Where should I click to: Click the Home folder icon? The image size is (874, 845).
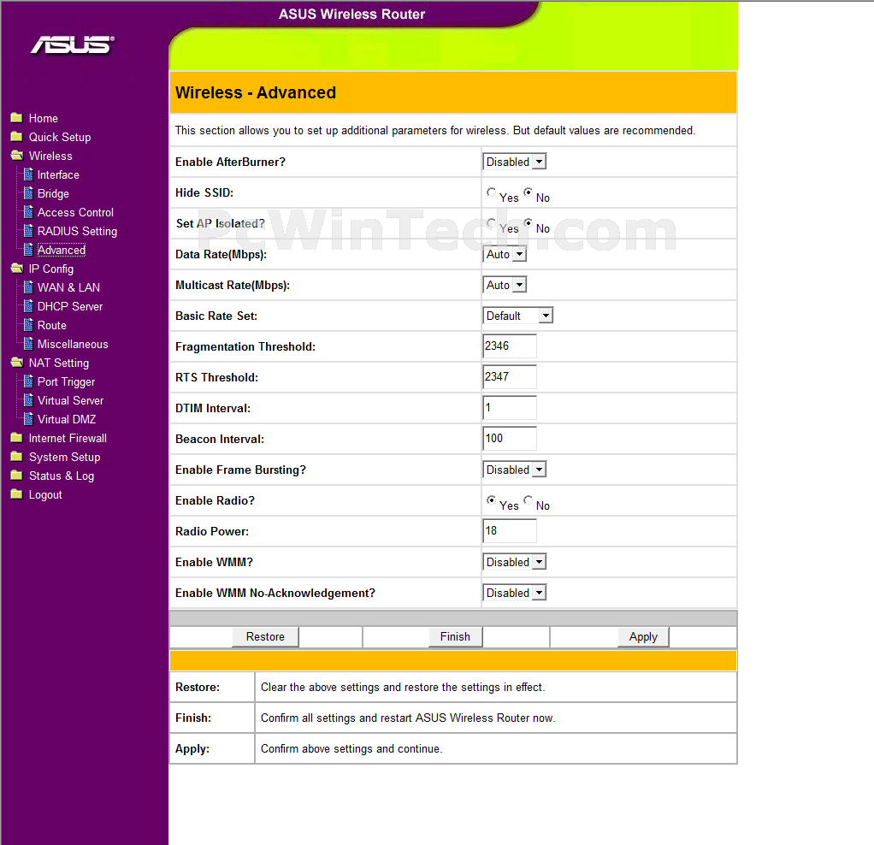[17, 118]
